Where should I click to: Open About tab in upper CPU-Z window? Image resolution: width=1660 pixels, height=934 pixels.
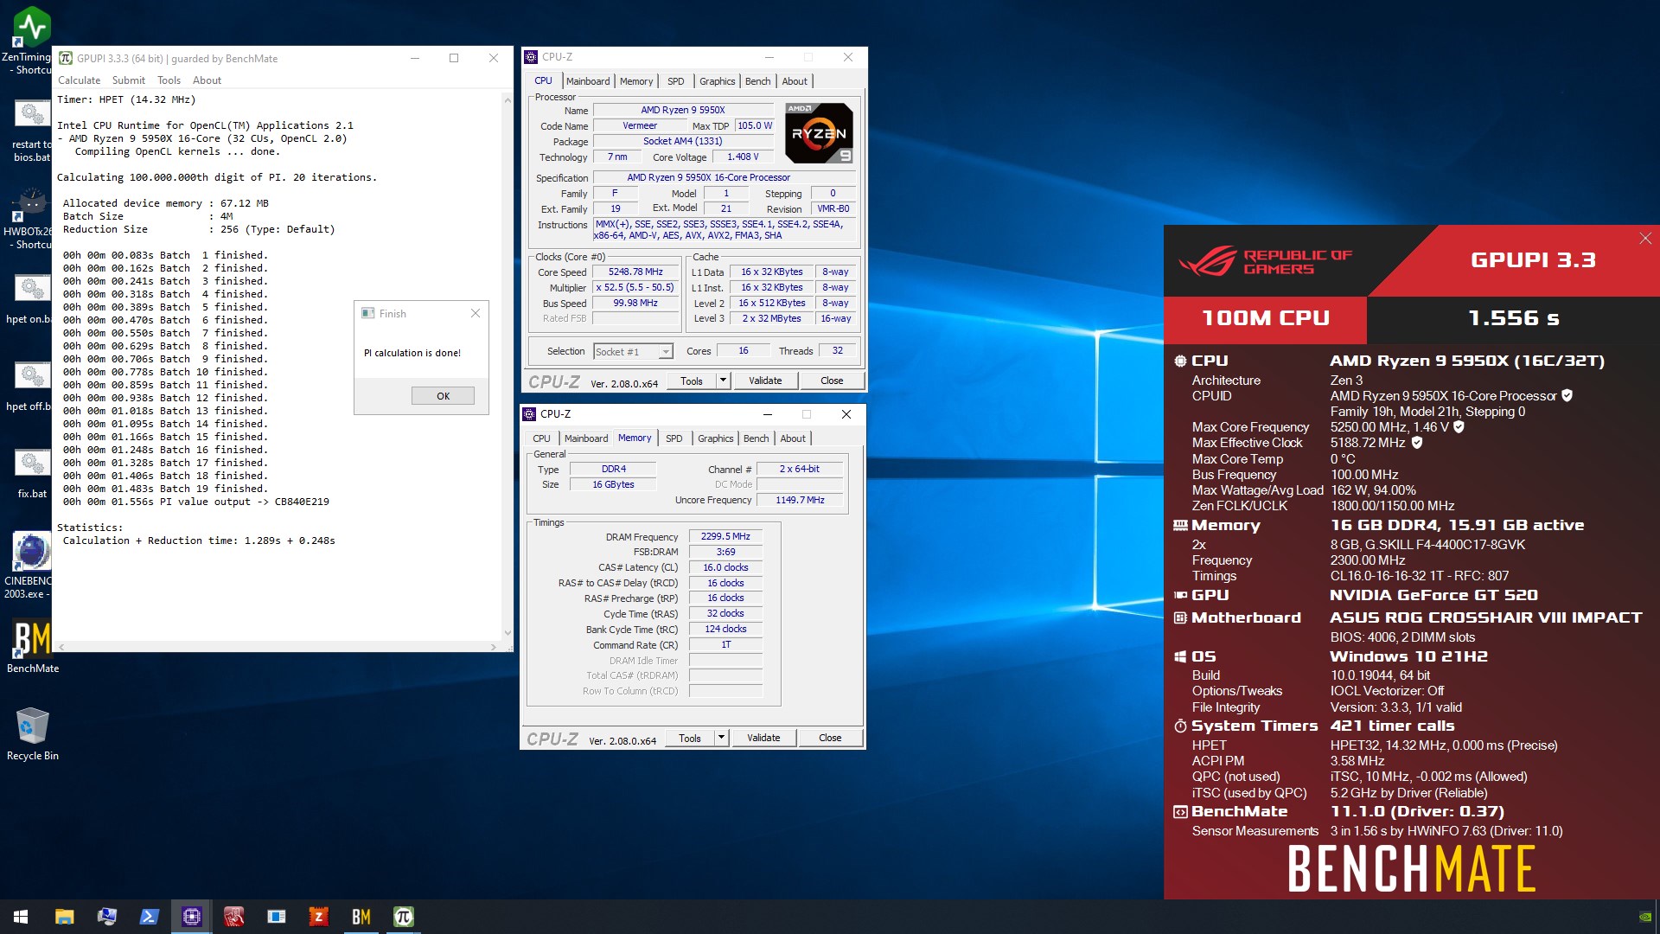point(795,81)
